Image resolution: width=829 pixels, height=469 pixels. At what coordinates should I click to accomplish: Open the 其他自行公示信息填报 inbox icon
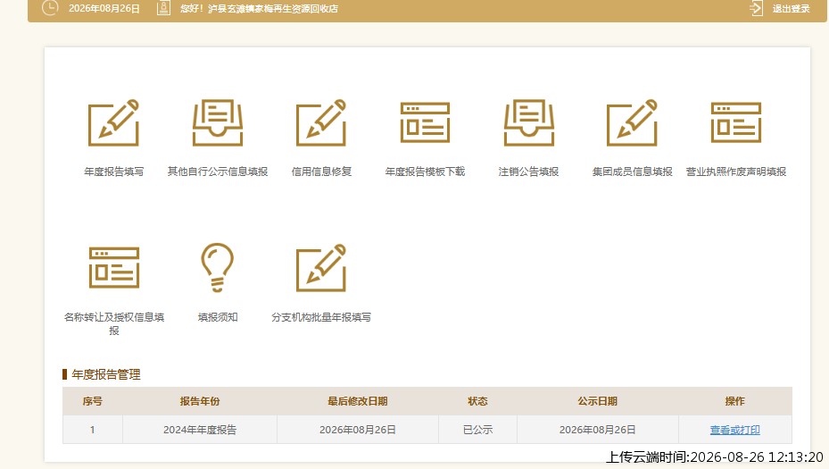(x=218, y=122)
